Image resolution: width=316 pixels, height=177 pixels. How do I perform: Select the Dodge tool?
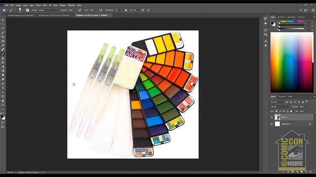point(3,80)
